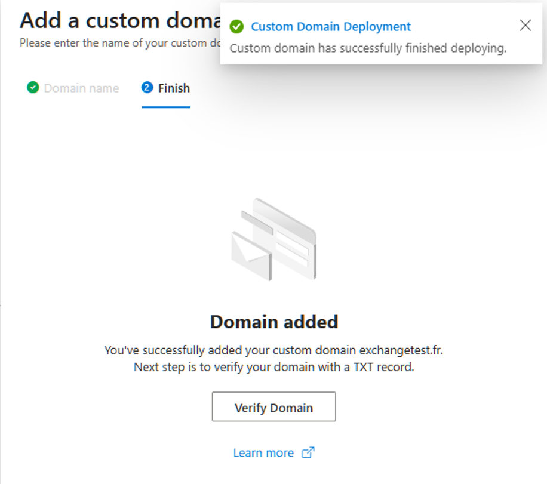The image size is (547, 484).
Task: Close the Custom Domain Deployment notification
Action: [525, 26]
